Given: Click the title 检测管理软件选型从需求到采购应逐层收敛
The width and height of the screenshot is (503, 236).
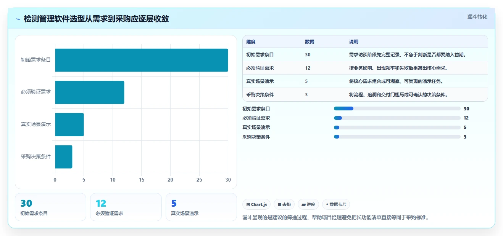Looking at the screenshot, I should click(96, 19).
